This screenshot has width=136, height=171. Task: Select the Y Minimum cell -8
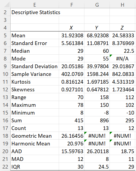97,113
